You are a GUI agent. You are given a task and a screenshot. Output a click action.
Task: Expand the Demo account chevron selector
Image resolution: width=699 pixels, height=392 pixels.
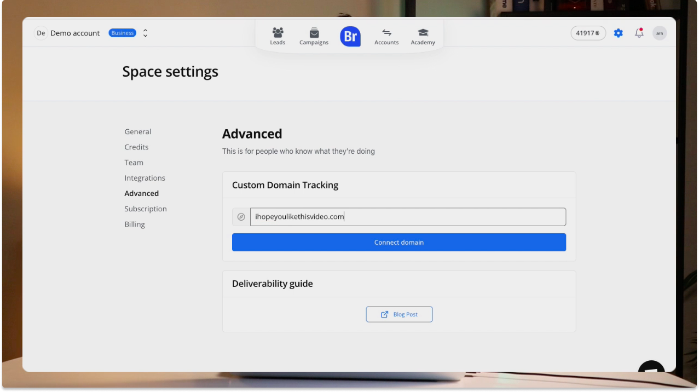pyautogui.click(x=145, y=33)
